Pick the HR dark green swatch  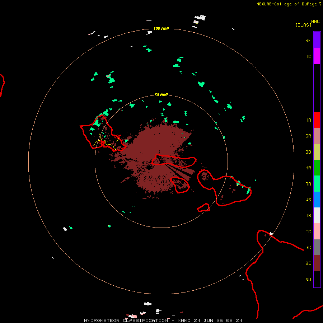click(317, 168)
